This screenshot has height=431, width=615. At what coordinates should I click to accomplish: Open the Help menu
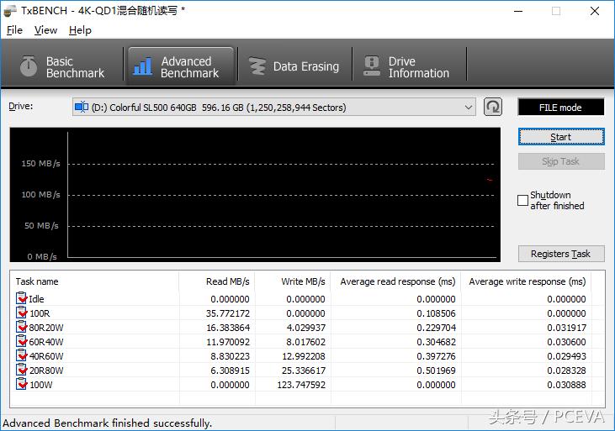pos(80,30)
